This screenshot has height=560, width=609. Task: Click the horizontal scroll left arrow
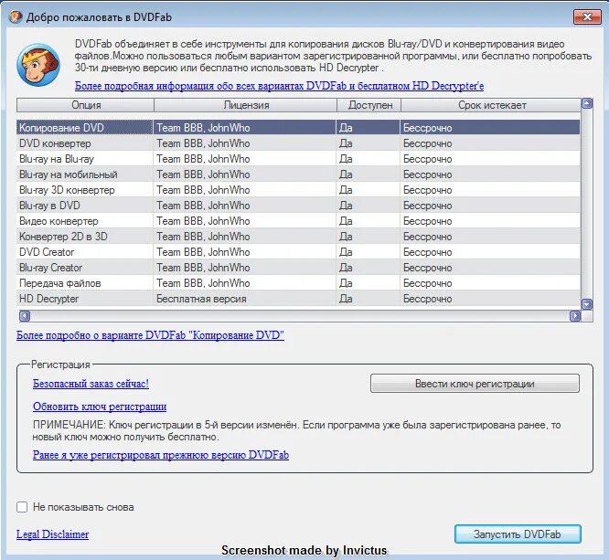click(x=25, y=316)
